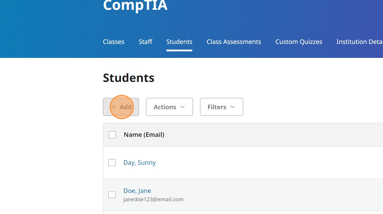Open the Actions dropdown
The image size is (383, 214).
[x=169, y=107]
